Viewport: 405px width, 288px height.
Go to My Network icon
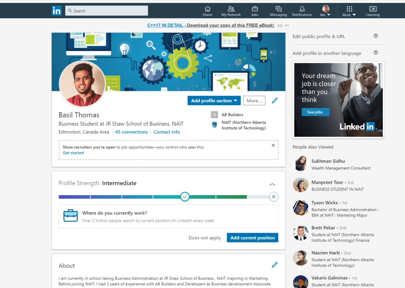coord(231,9)
